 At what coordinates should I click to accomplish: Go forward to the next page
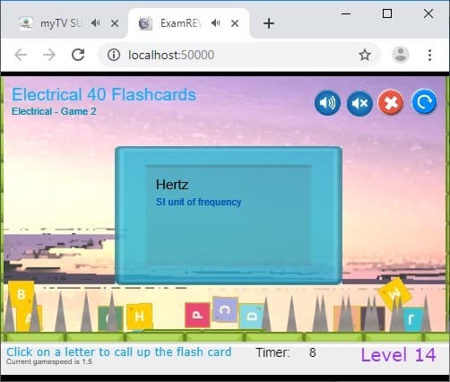49,55
